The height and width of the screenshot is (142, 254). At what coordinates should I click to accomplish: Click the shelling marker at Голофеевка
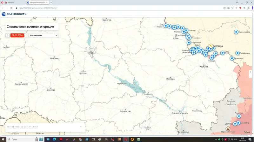tap(237, 53)
